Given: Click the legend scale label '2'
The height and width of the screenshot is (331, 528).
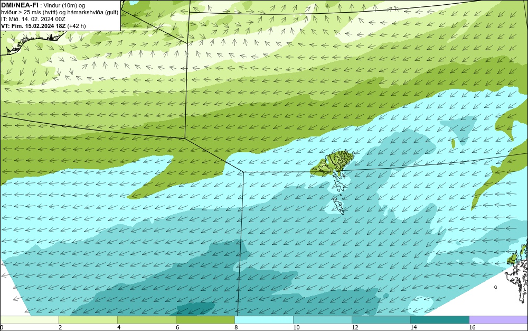Looking at the screenshot, I should click(60, 327).
